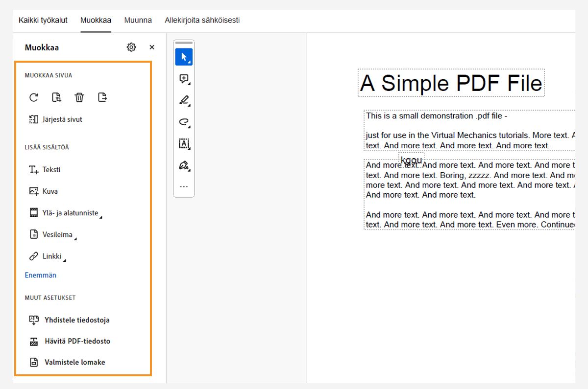Select the highlighter pen tool
Screen dimensions: 588x389
pos(184,100)
